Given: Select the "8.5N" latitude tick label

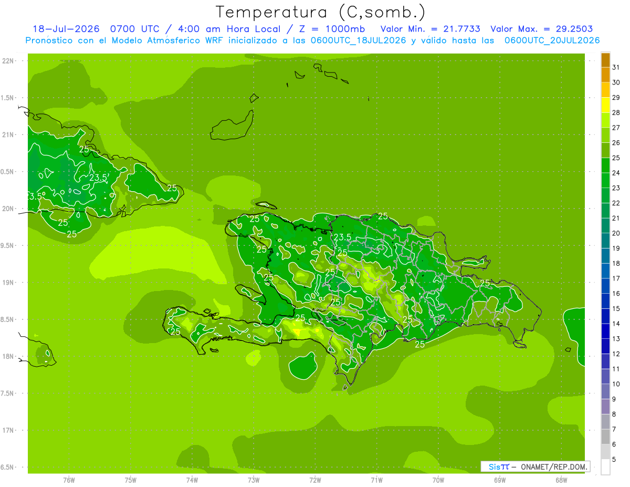Looking at the screenshot, I should (8, 319).
